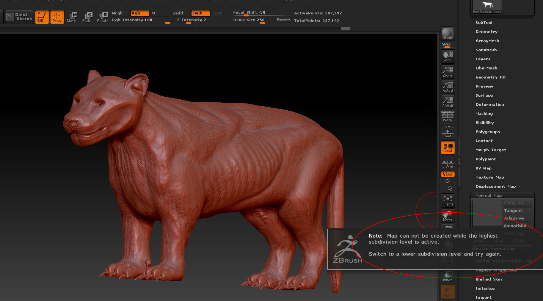Open the Surface section
The height and width of the screenshot is (301, 543).
click(x=484, y=96)
